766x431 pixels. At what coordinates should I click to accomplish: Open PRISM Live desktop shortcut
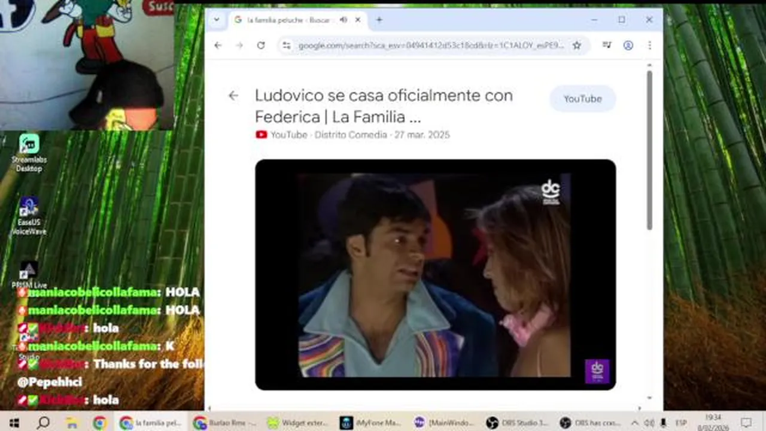coord(29,275)
